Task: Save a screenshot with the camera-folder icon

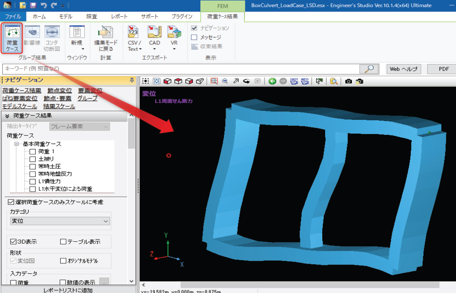Action: [x=359, y=81]
